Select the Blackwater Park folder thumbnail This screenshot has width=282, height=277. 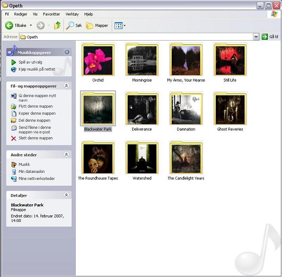[98, 109]
